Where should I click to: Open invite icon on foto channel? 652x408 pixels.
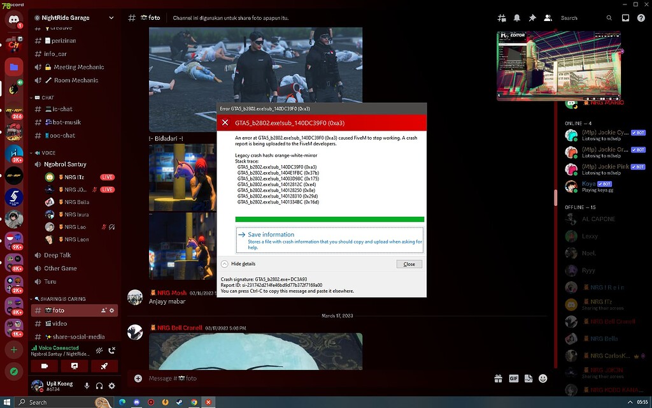click(104, 310)
